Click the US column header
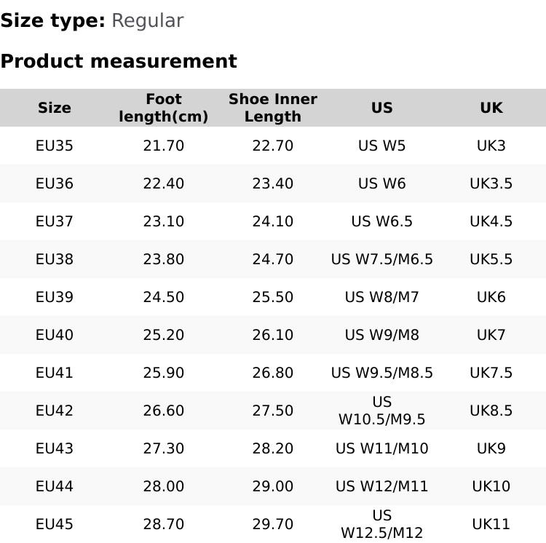The height and width of the screenshot is (543, 546). pyautogui.click(x=381, y=108)
